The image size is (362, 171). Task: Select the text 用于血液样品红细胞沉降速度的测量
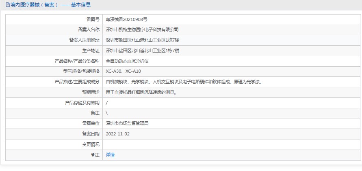click(141, 93)
